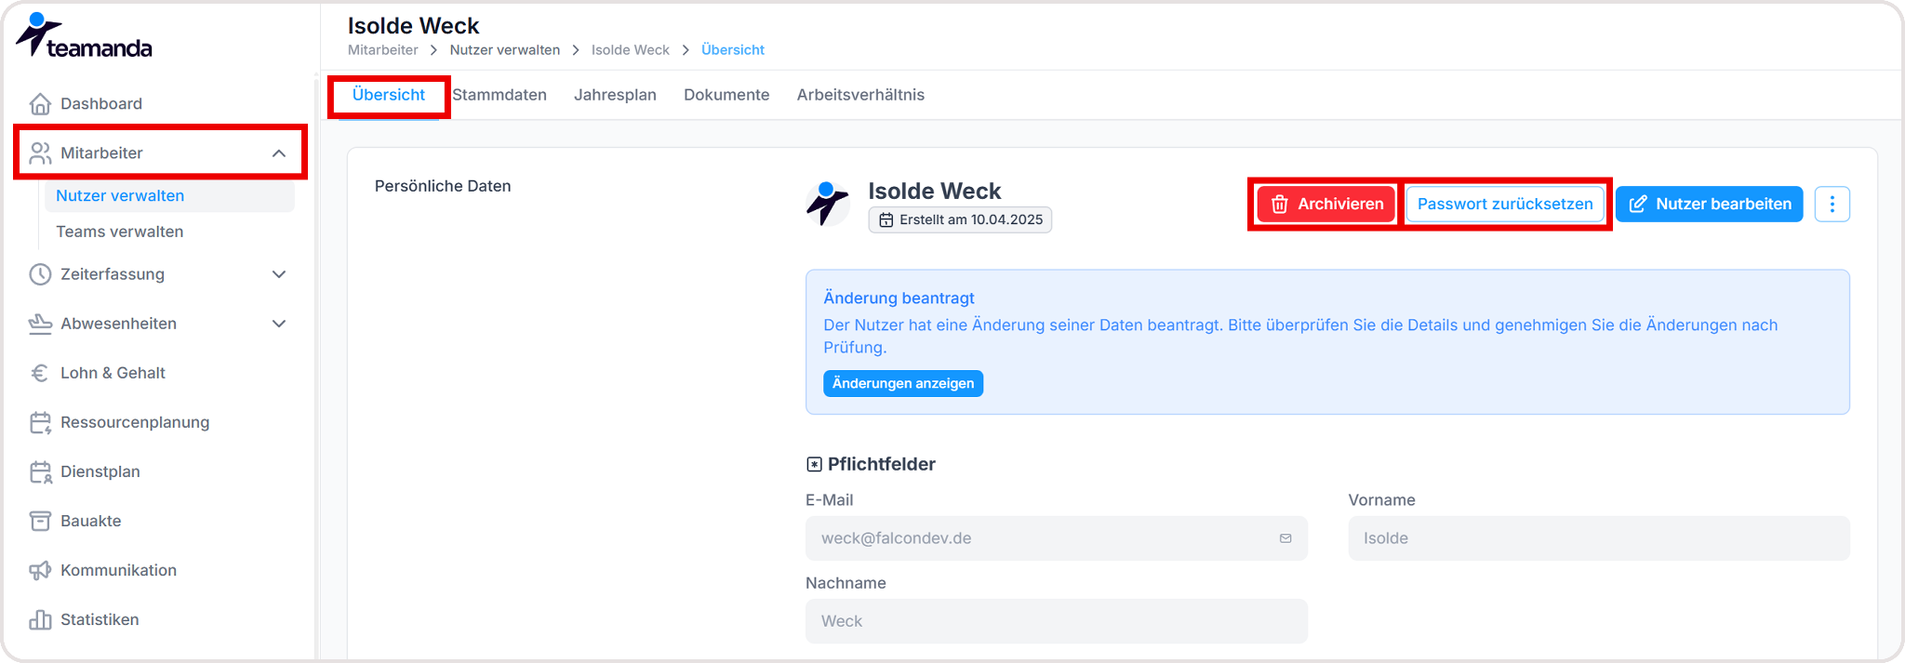The width and height of the screenshot is (1905, 663).
Task: Click the pencil icon on Nutzer bearbeiten
Action: (1638, 204)
